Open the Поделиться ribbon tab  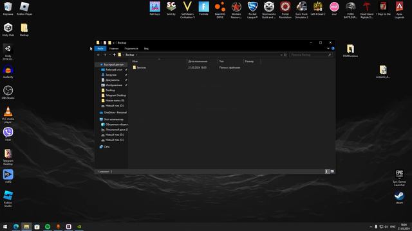click(131, 49)
